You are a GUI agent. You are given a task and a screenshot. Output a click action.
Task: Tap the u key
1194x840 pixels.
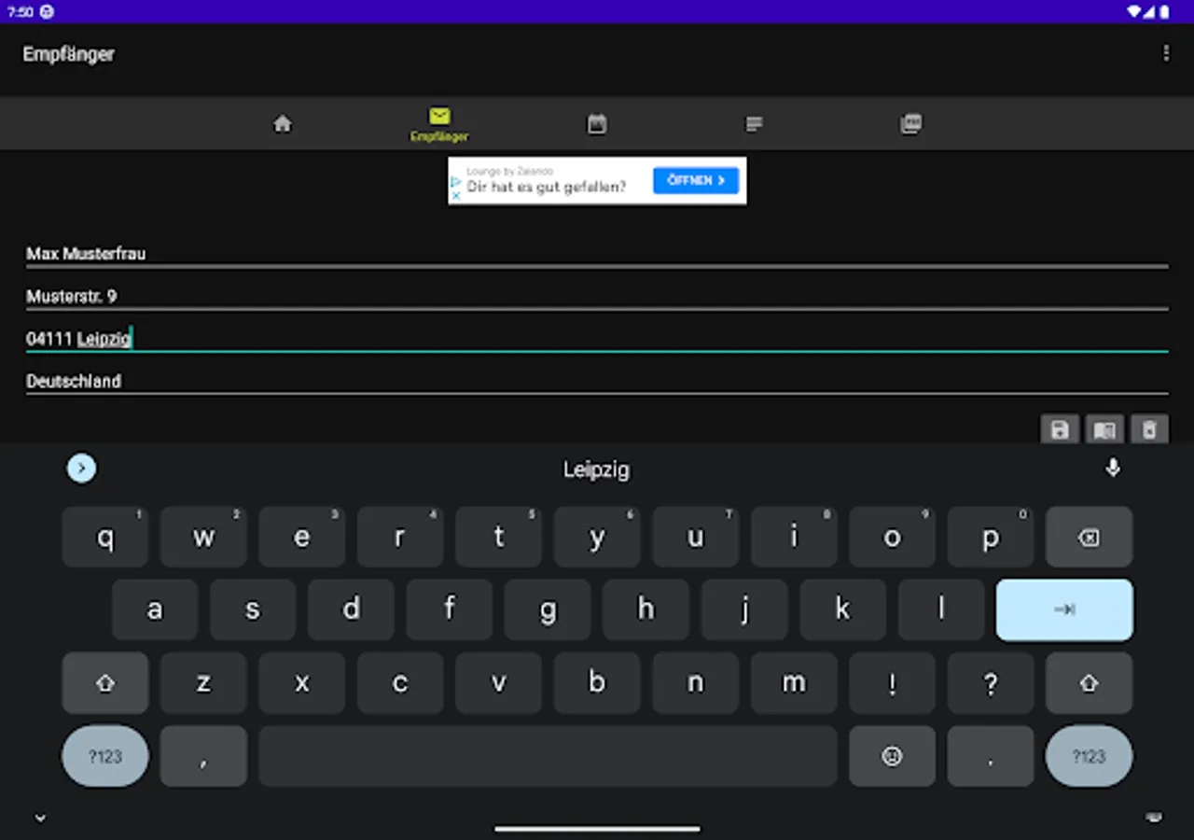tap(696, 538)
